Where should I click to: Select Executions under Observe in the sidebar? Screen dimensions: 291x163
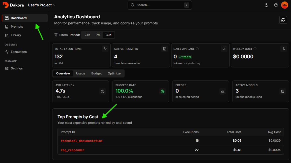coord(17,52)
